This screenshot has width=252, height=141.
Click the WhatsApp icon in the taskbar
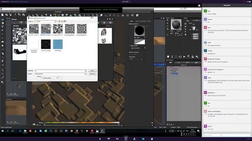click(46, 131)
